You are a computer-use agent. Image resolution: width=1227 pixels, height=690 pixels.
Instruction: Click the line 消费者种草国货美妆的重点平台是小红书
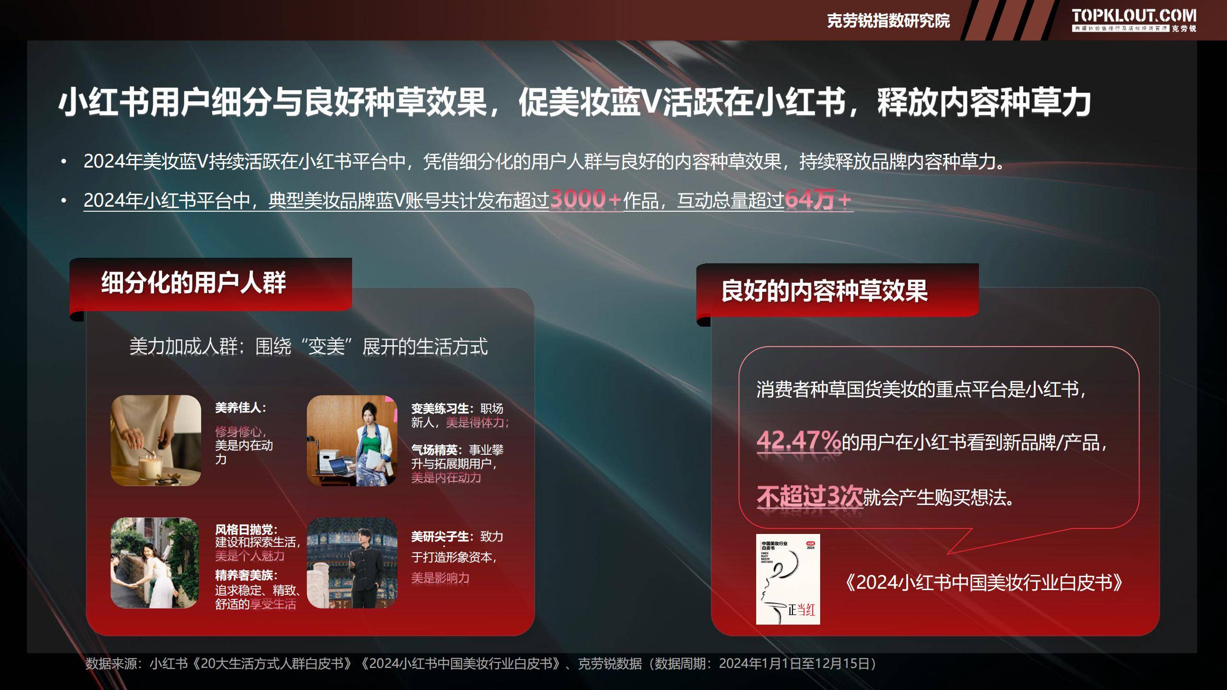921,389
